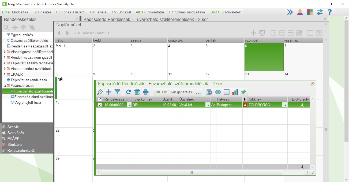Viewport: 349px width, 182px height.
Task: Click F3: Törlés a listáról command
Action: 71,12
